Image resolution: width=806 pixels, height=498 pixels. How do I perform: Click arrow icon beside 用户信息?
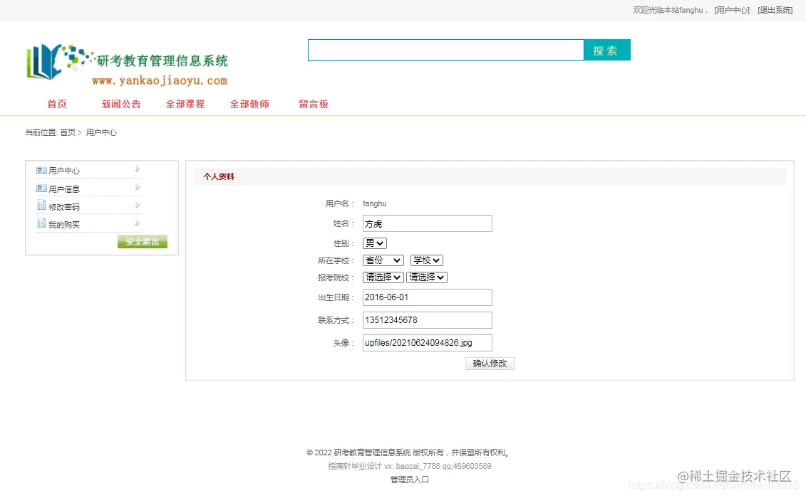pyautogui.click(x=138, y=187)
